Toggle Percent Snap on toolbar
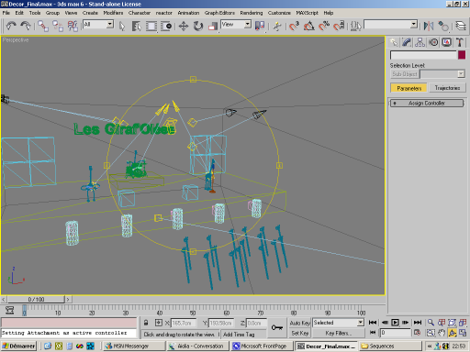 324,26
